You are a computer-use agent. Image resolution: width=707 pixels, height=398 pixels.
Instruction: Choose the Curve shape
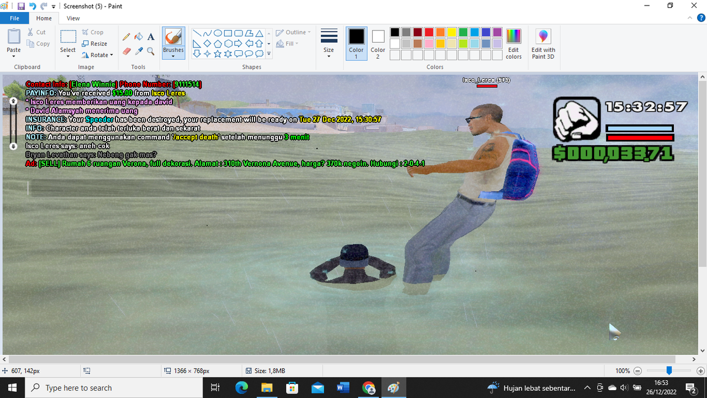(207, 33)
